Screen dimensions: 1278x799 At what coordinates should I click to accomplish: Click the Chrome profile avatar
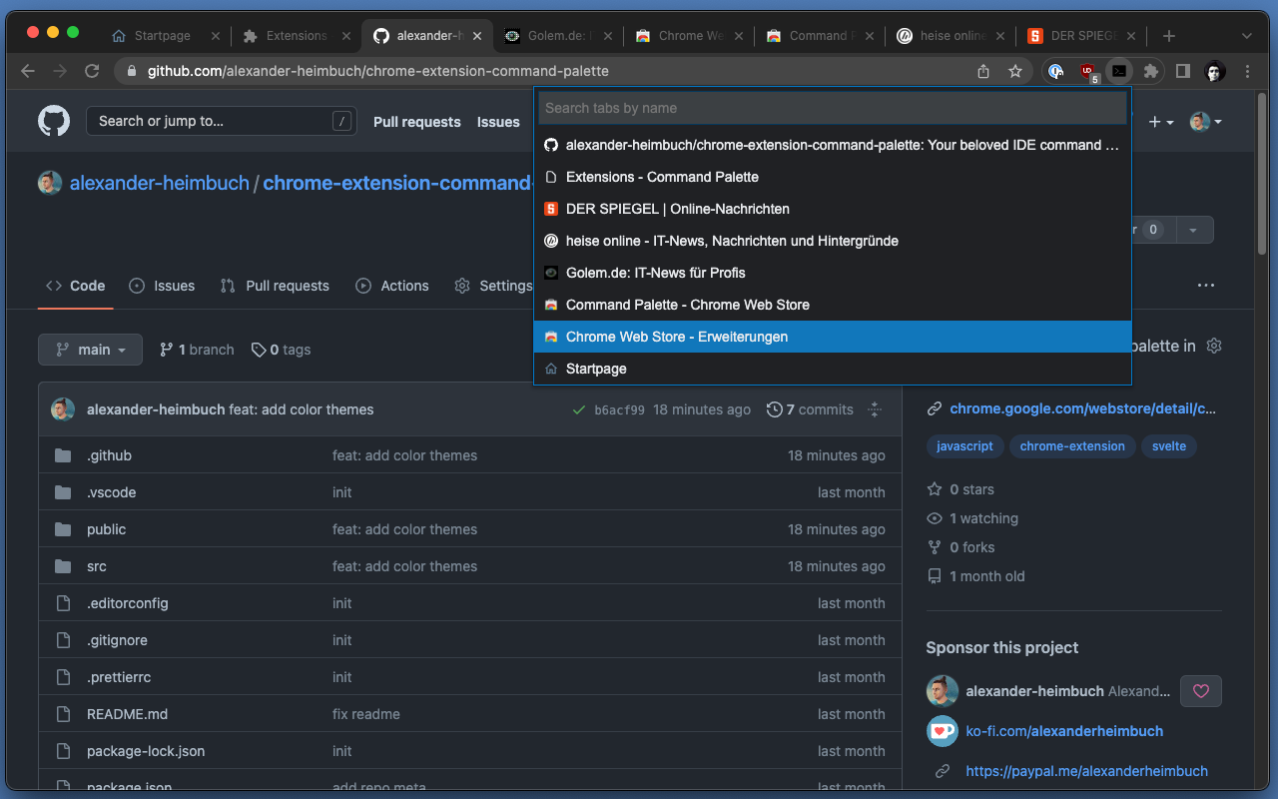(x=1215, y=71)
